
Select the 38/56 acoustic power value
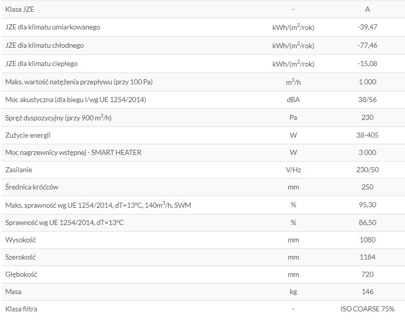367,100
